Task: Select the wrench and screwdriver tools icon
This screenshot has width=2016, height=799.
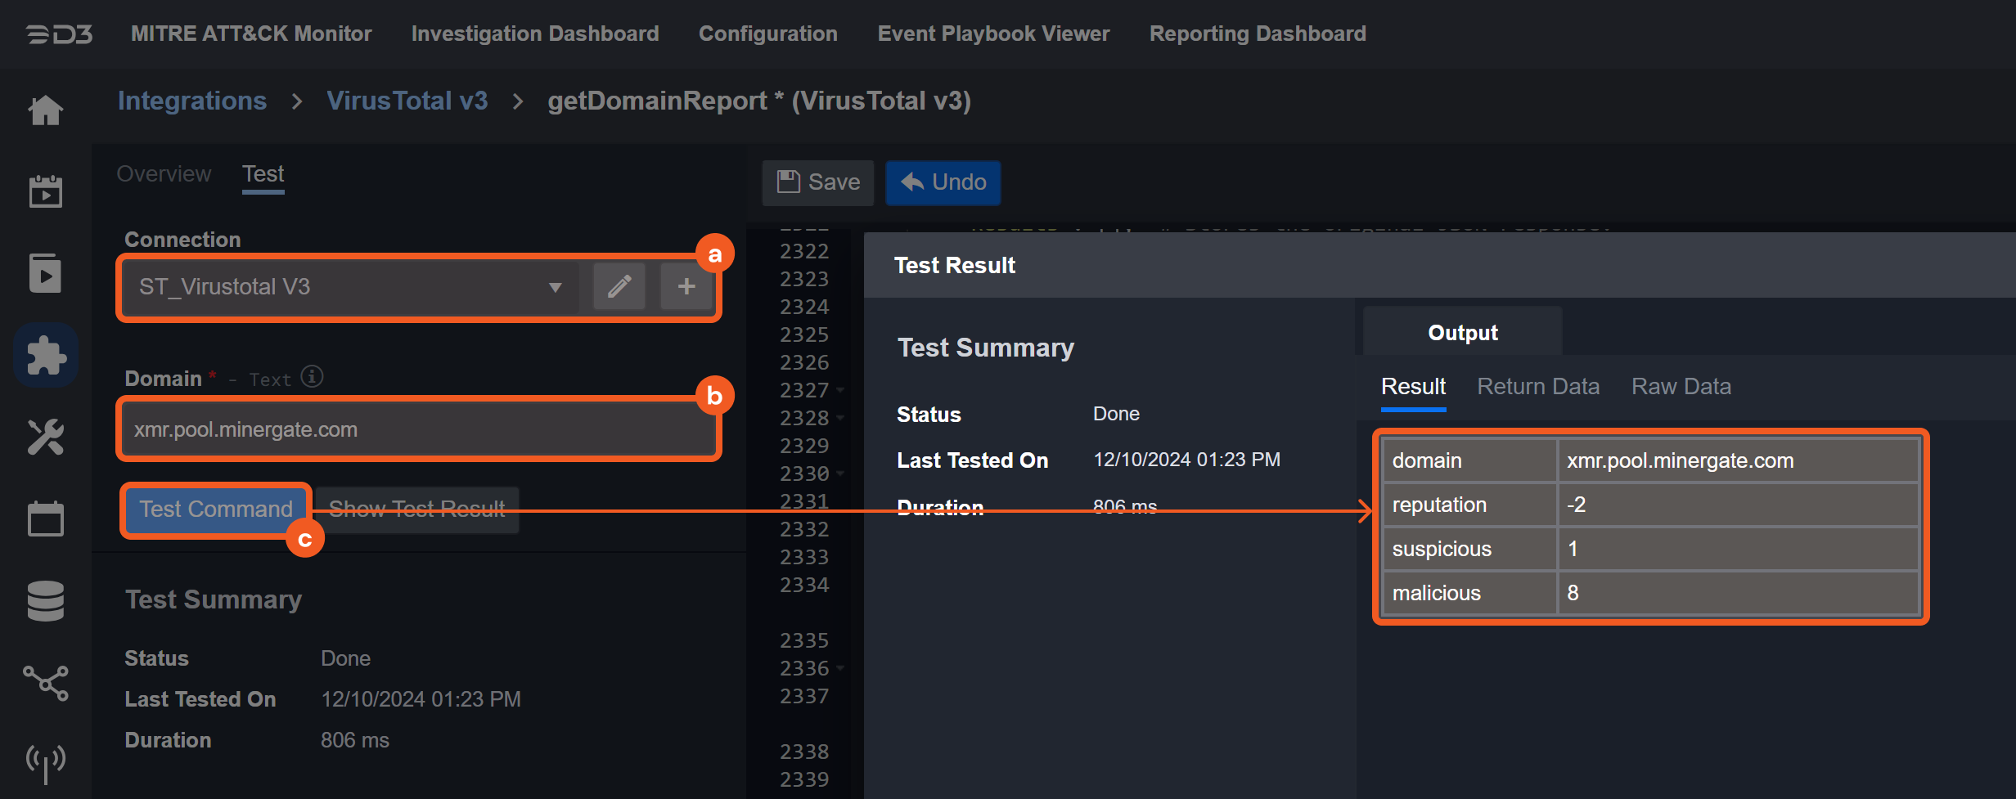Action: [x=46, y=438]
